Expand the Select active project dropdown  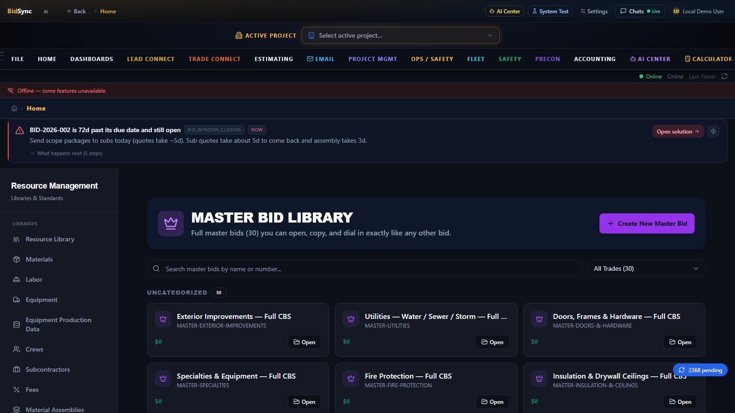click(x=401, y=35)
